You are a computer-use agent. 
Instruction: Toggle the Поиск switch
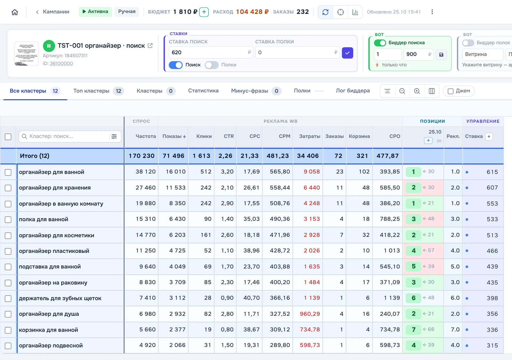(176, 65)
